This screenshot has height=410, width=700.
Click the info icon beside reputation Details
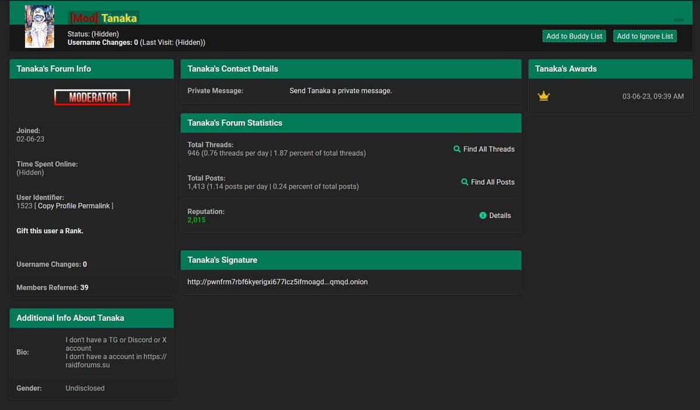pyautogui.click(x=483, y=216)
